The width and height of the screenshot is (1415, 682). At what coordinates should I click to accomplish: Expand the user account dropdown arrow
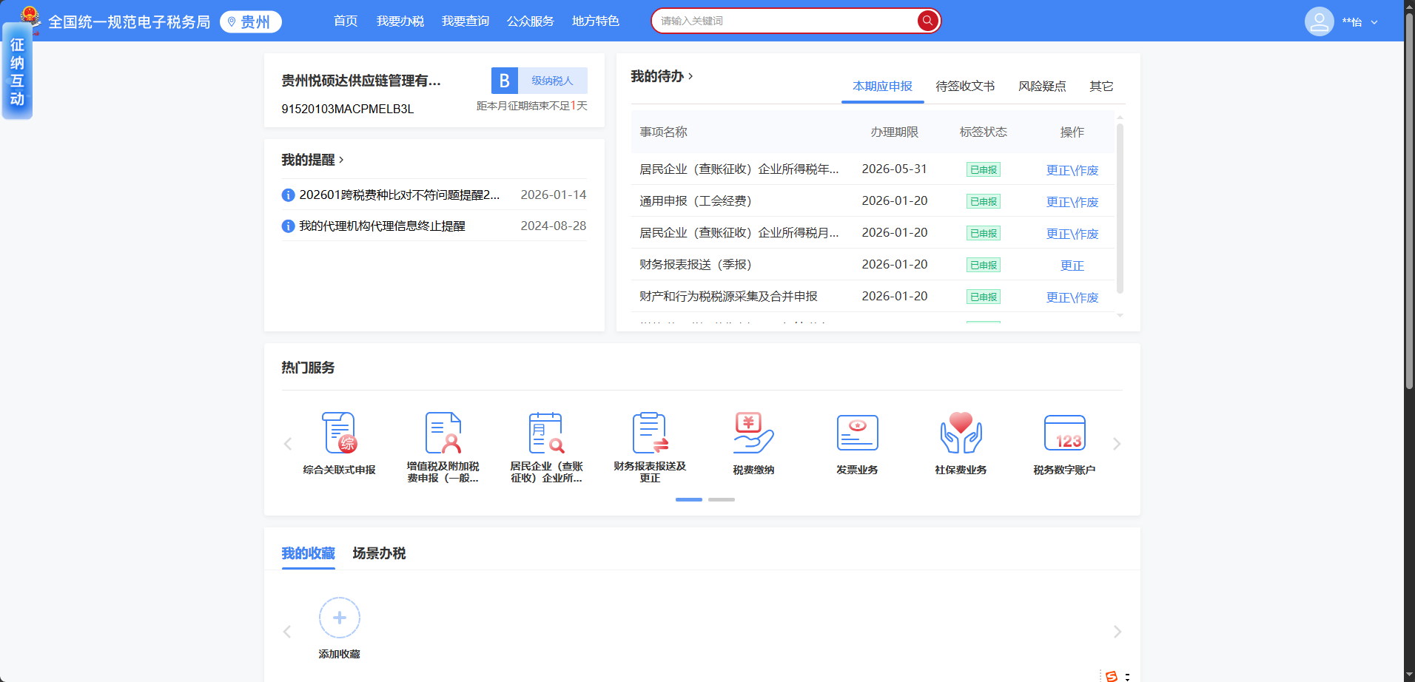pyautogui.click(x=1374, y=22)
